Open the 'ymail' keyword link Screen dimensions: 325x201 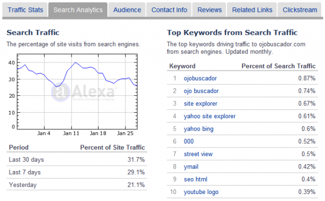point(191,167)
